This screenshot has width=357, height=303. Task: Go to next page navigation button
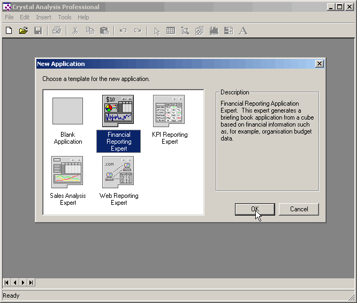(23, 283)
